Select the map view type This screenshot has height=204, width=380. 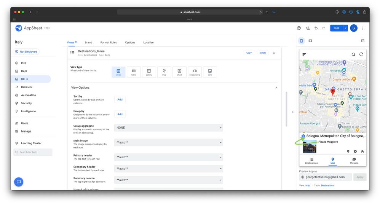point(164,72)
